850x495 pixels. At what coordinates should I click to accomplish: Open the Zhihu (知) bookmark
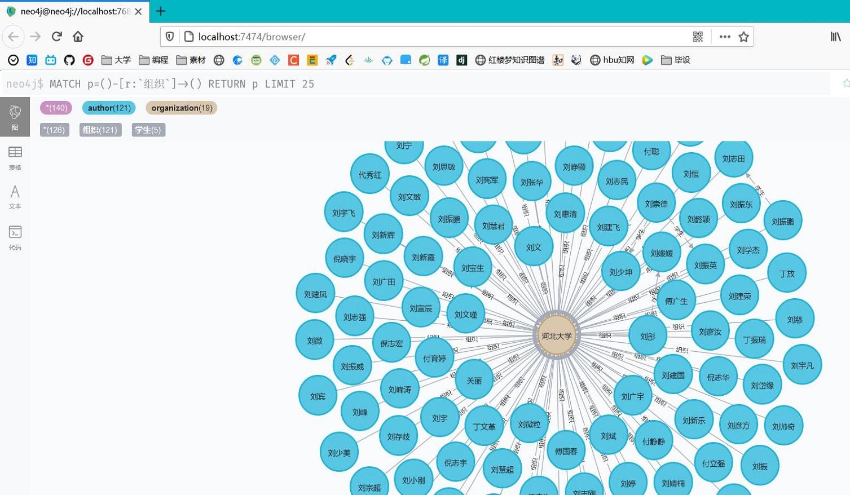coord(32,60)
